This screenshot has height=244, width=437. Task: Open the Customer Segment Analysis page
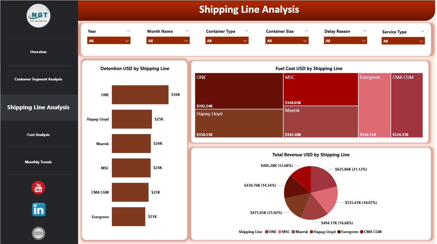click(38, 79)
